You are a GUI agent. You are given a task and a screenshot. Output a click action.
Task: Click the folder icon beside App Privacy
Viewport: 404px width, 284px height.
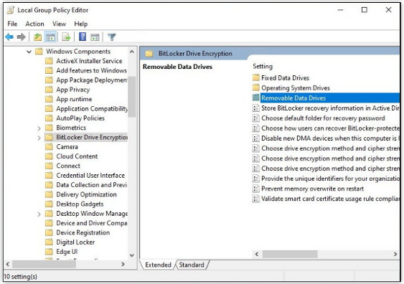49,90
